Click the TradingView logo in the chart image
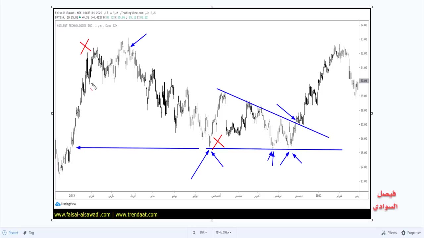 66,204
